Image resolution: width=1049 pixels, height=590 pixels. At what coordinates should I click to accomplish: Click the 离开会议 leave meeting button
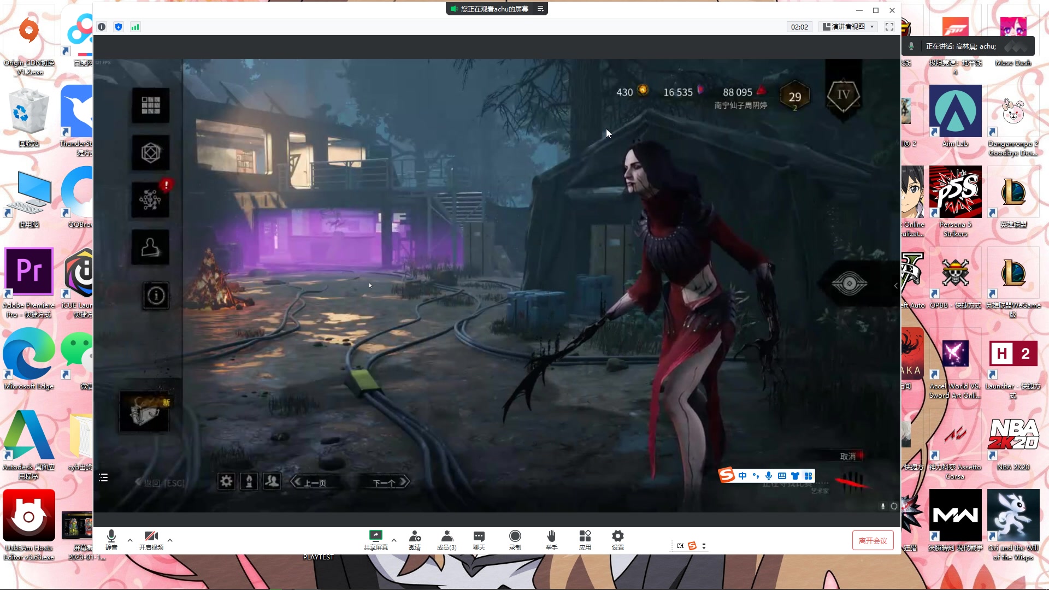pos(873,540)
